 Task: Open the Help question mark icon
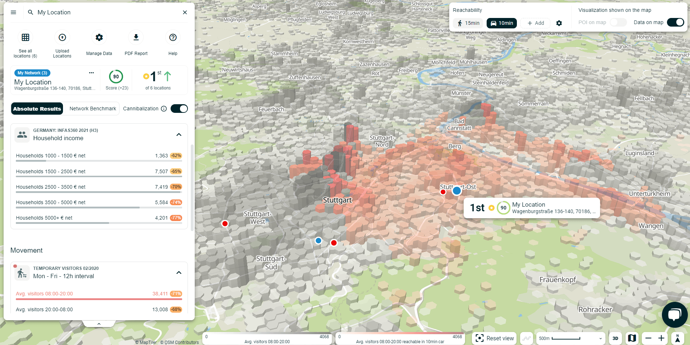[173, 37]
